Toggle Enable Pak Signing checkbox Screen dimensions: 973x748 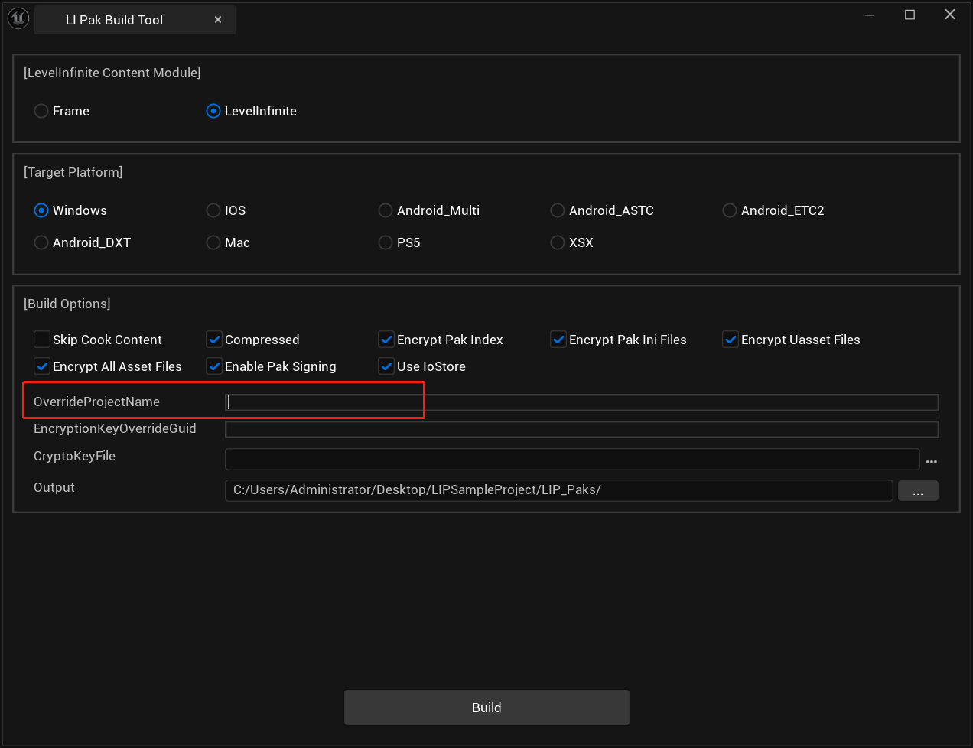pos(215,366)
